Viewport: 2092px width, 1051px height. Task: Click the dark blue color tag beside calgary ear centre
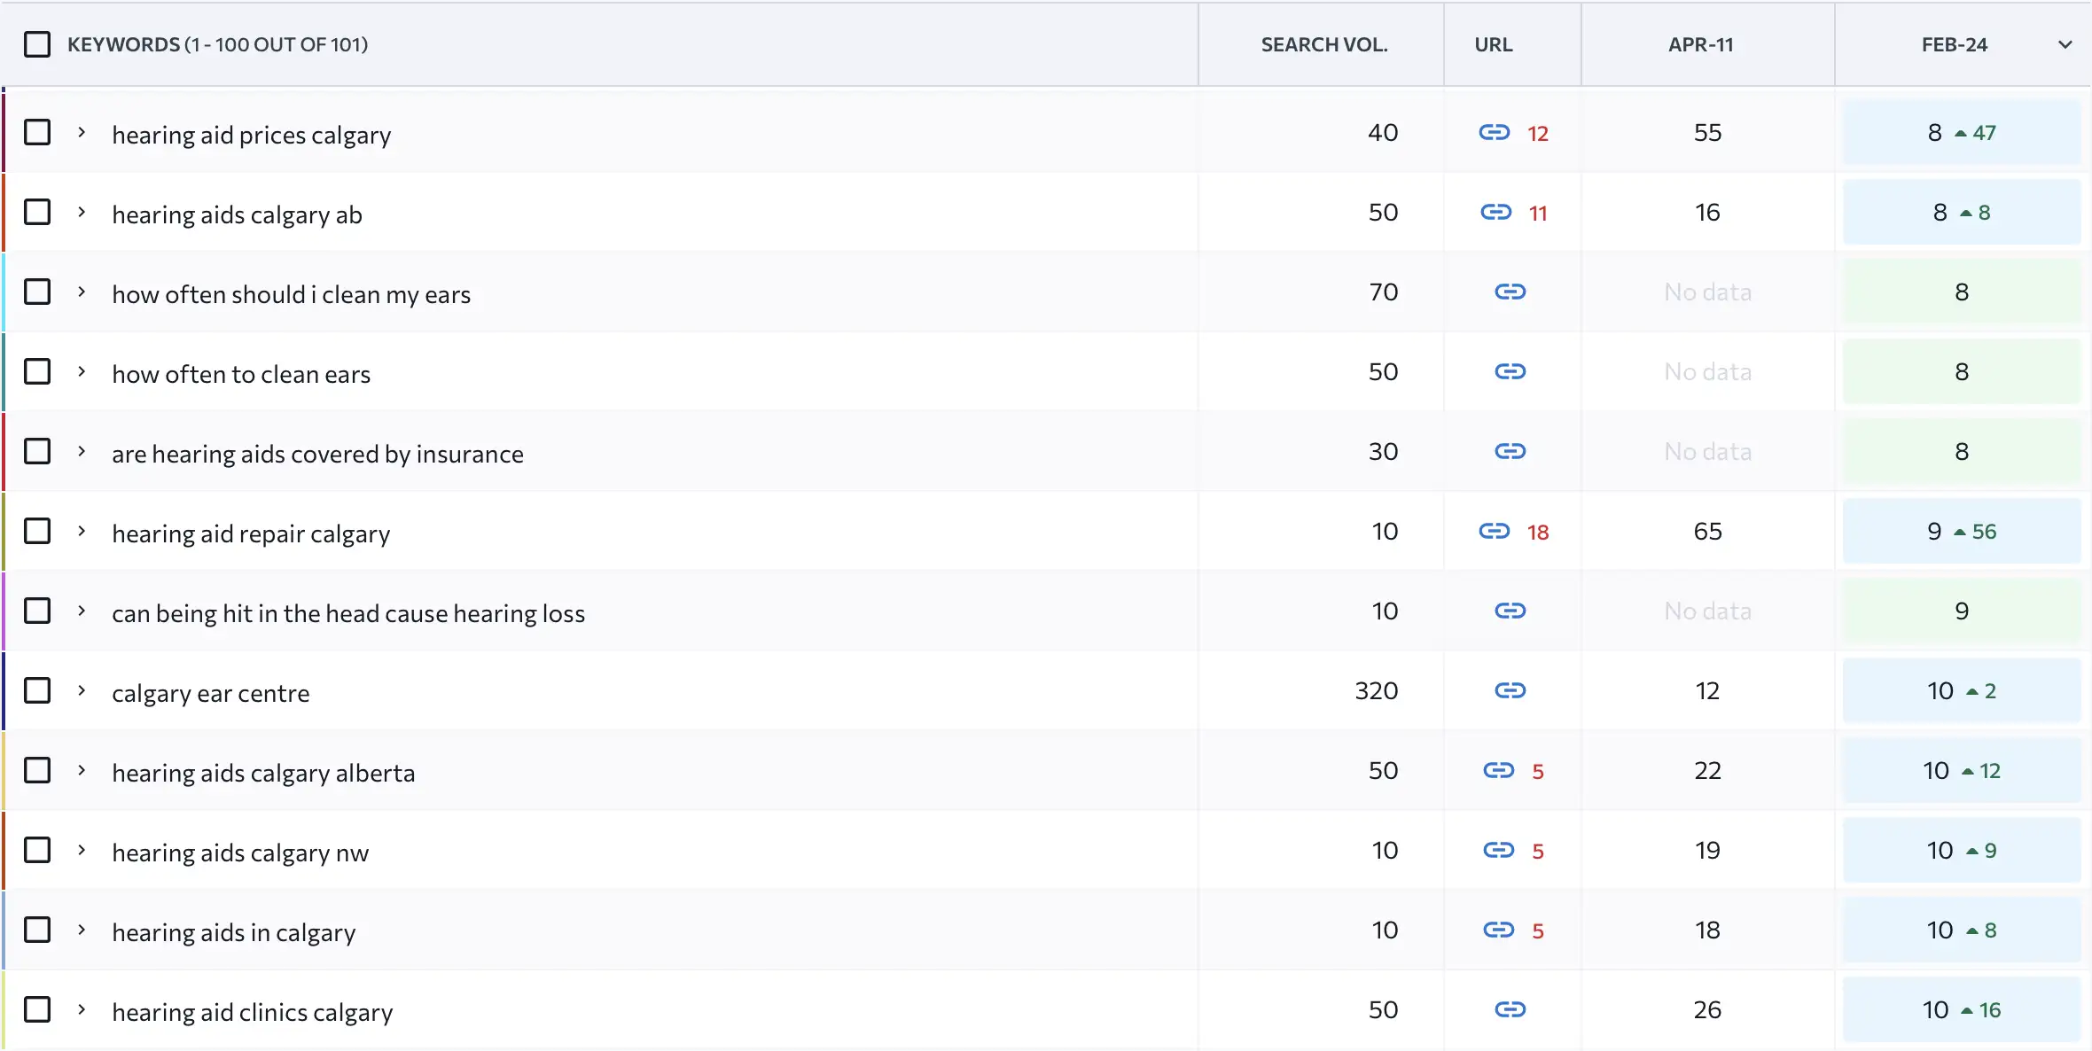(4, 691)
